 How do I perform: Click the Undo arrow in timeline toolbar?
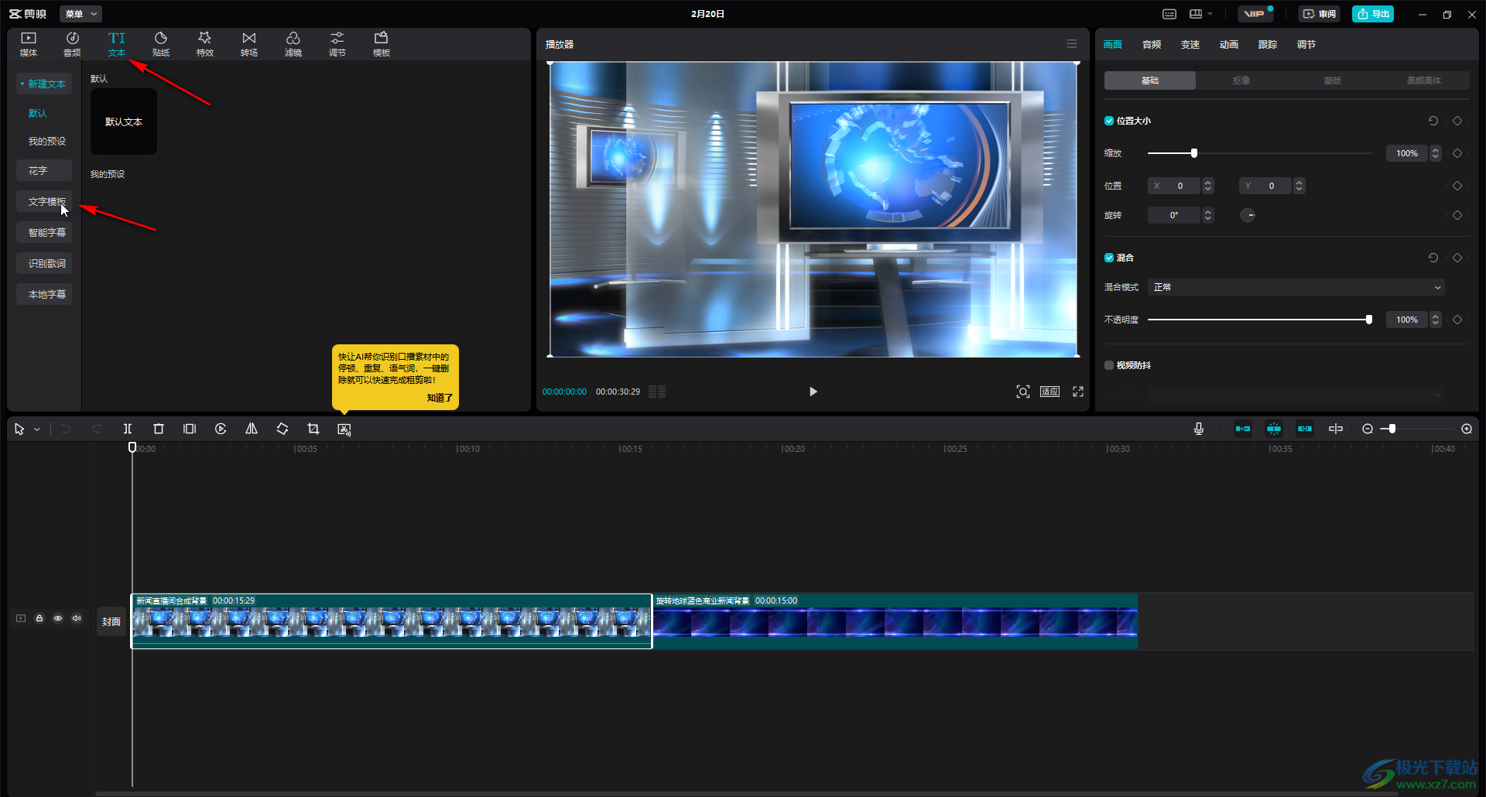[x=66, y=429]
